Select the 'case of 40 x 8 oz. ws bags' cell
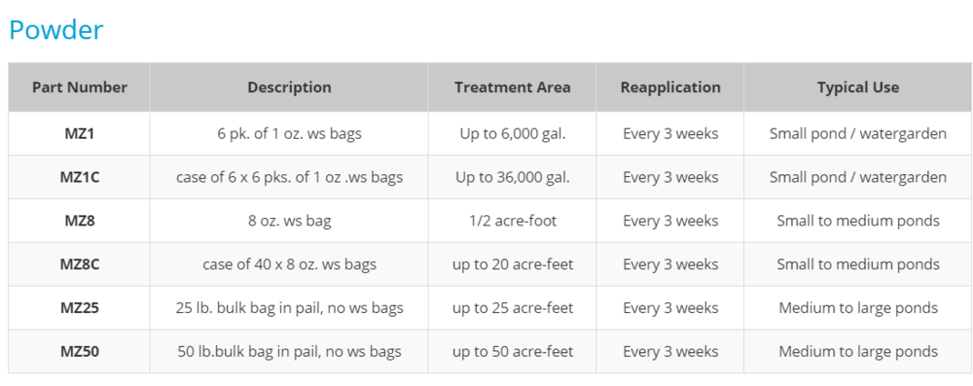This screenshot has width=973, height=386. pyautogui.click(x=289, y=263)
